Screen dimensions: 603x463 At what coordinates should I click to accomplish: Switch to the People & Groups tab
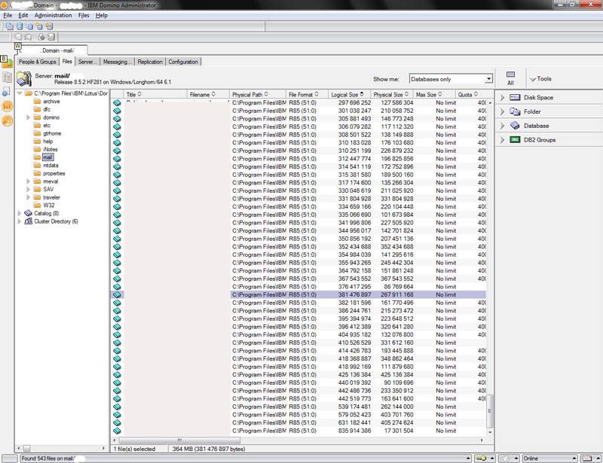[37, 62]
